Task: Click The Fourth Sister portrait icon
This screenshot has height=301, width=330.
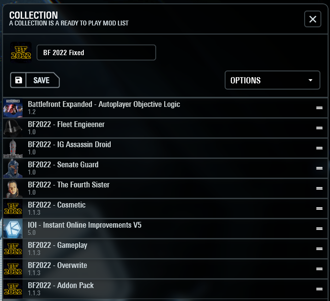Action: click(x=13, y=188)
